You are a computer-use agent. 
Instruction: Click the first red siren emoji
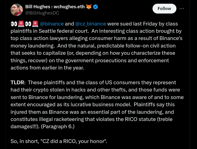coord(21,24)
